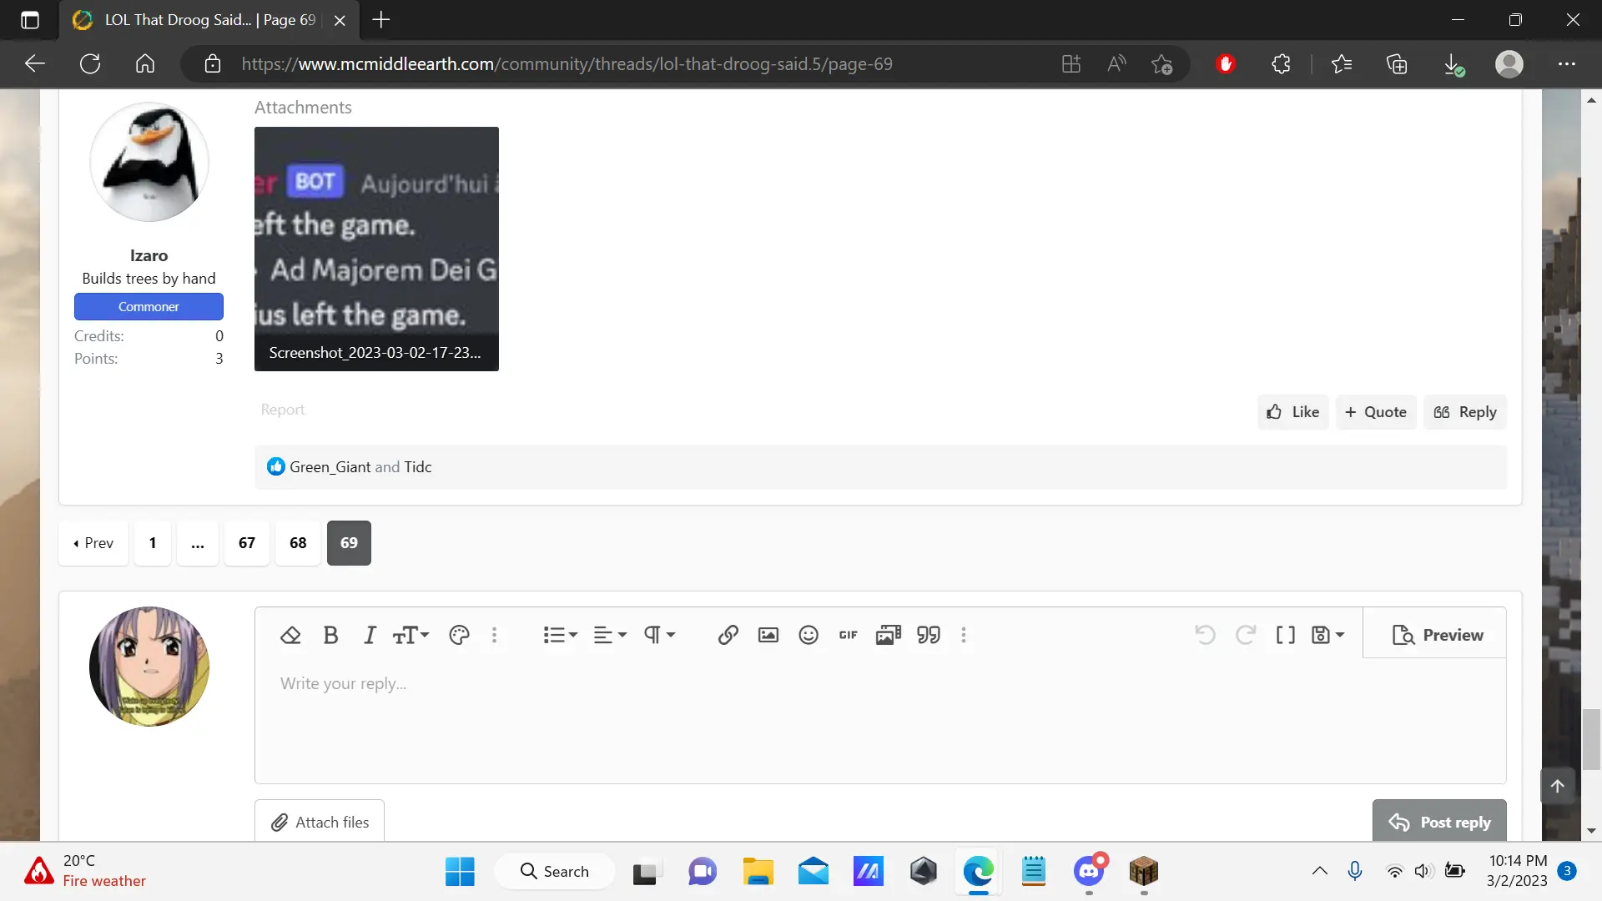Open the text alignment dropdown
Screen dimensions: 1602x901
pos(610,636)
